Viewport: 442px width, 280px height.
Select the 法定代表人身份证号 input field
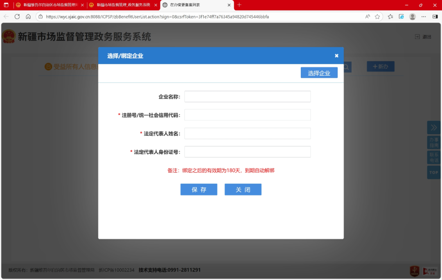(x=247, y=152)
